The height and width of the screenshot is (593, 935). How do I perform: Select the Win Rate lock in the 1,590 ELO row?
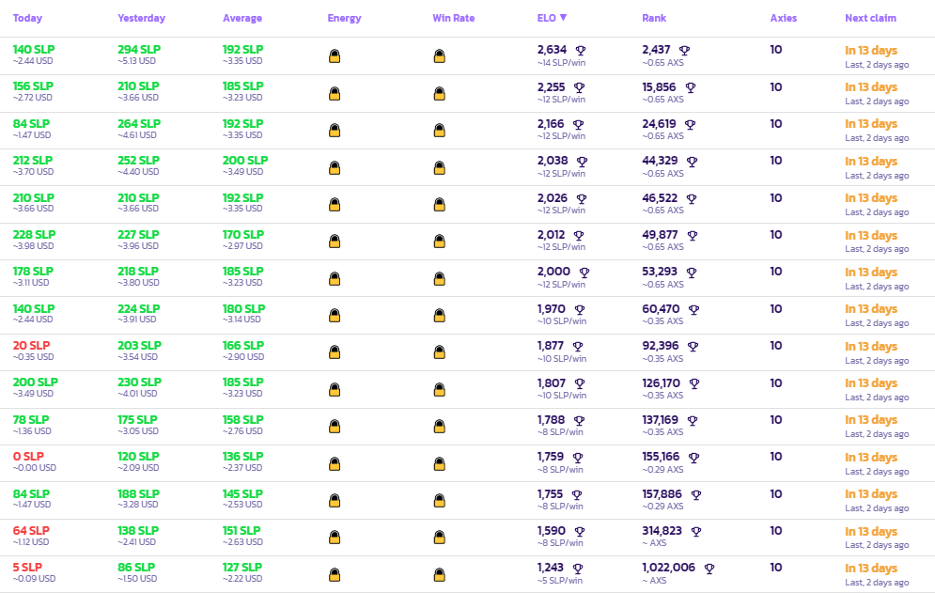pyautogui.click(x=440, y=538)
